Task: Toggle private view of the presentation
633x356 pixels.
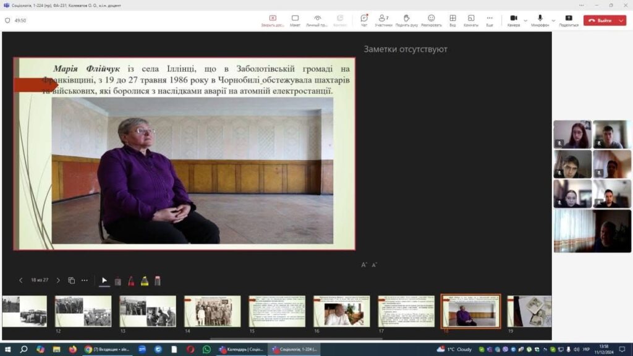Action: coord(317,20)
